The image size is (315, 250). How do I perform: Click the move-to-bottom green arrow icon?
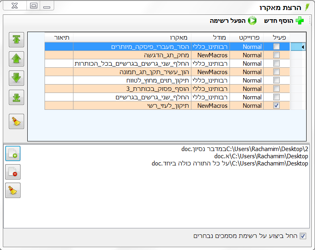pos(16,97)
